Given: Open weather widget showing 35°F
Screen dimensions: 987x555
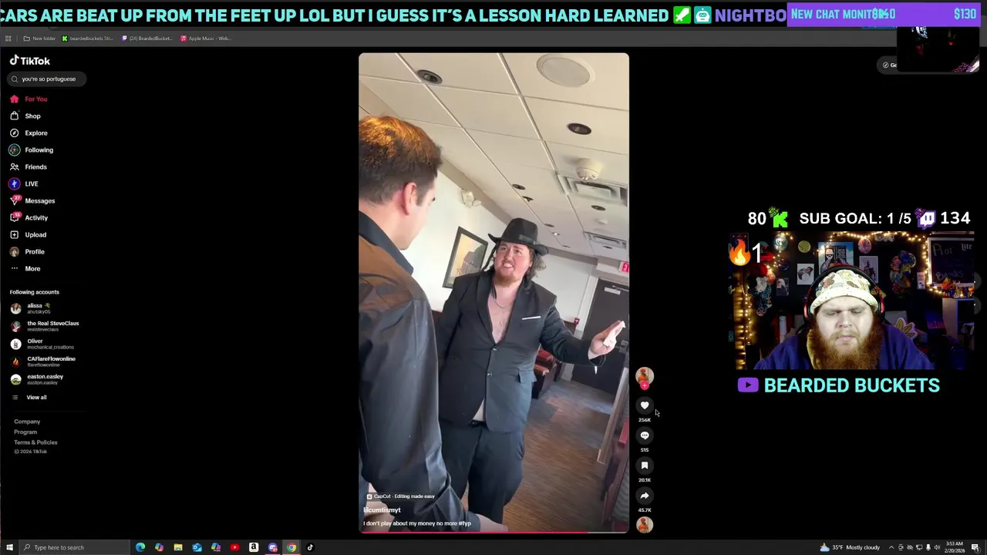Looking at the screenshot, I should click(850, 547).
